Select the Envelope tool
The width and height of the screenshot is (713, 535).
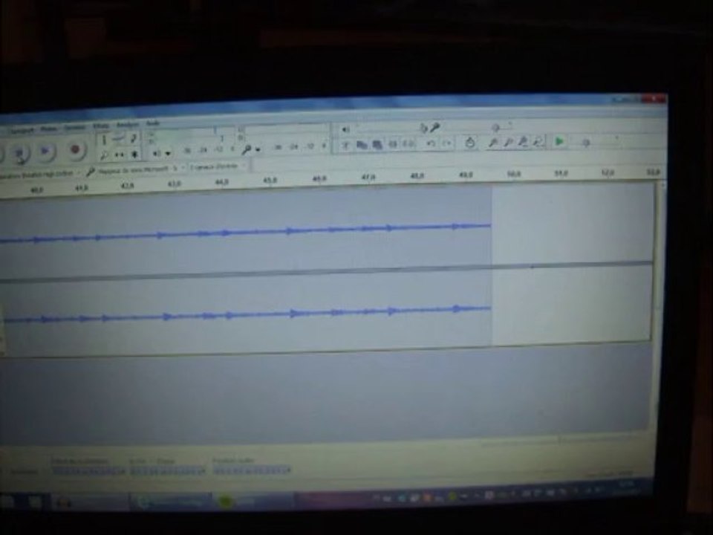(x=119, y=139)
